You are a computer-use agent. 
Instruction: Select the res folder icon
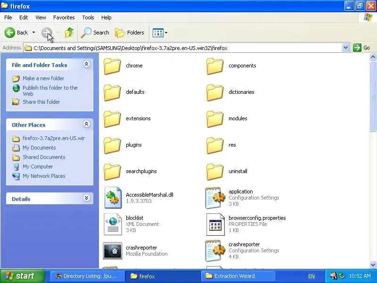click(x=215, y=145)
